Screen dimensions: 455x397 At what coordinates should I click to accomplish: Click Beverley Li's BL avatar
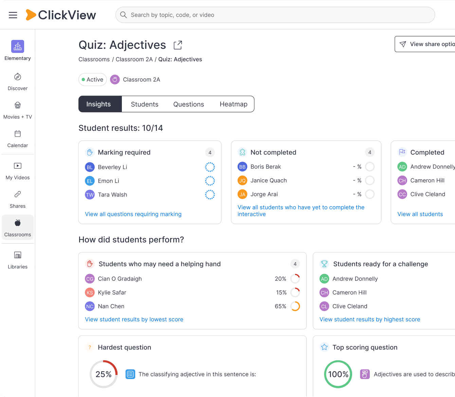click(x=90, y=167)
